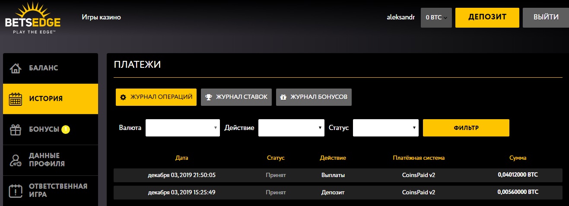Expand the 0 BTC balance selector
The width and height of the screenshot is (569, 206).
436,18
